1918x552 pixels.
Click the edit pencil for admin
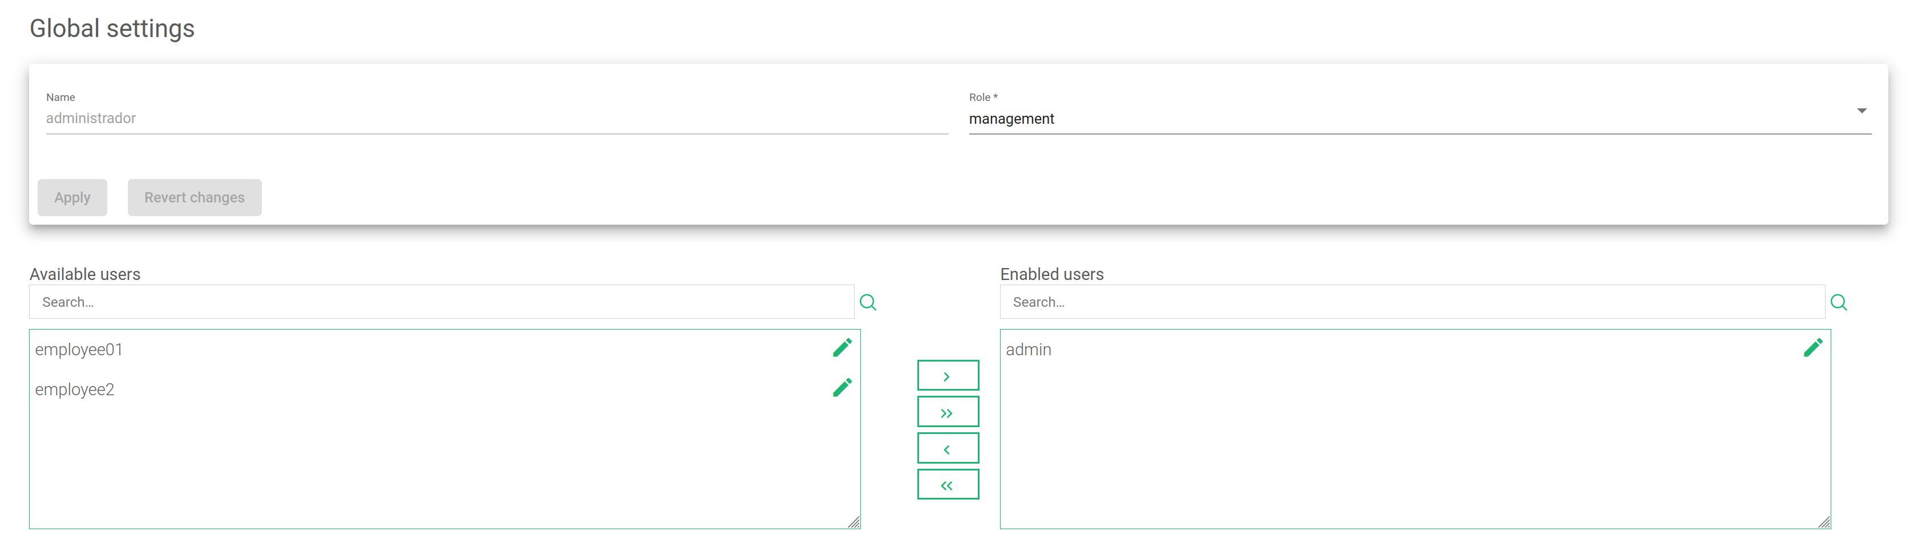[1813, 347]
